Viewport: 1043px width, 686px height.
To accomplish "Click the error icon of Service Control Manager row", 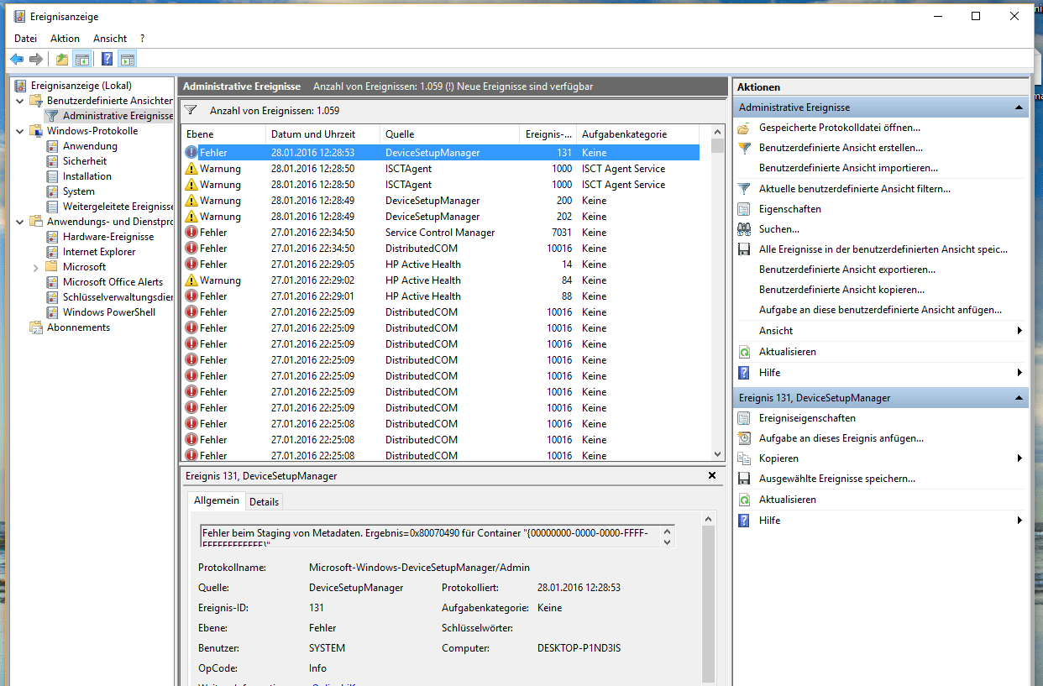I will click(x=191, y=233).
